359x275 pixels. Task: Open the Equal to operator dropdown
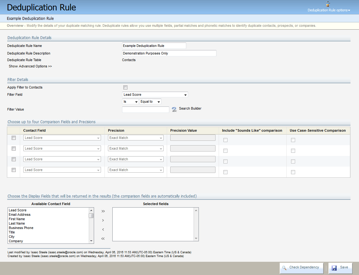(x=150, y=101)
